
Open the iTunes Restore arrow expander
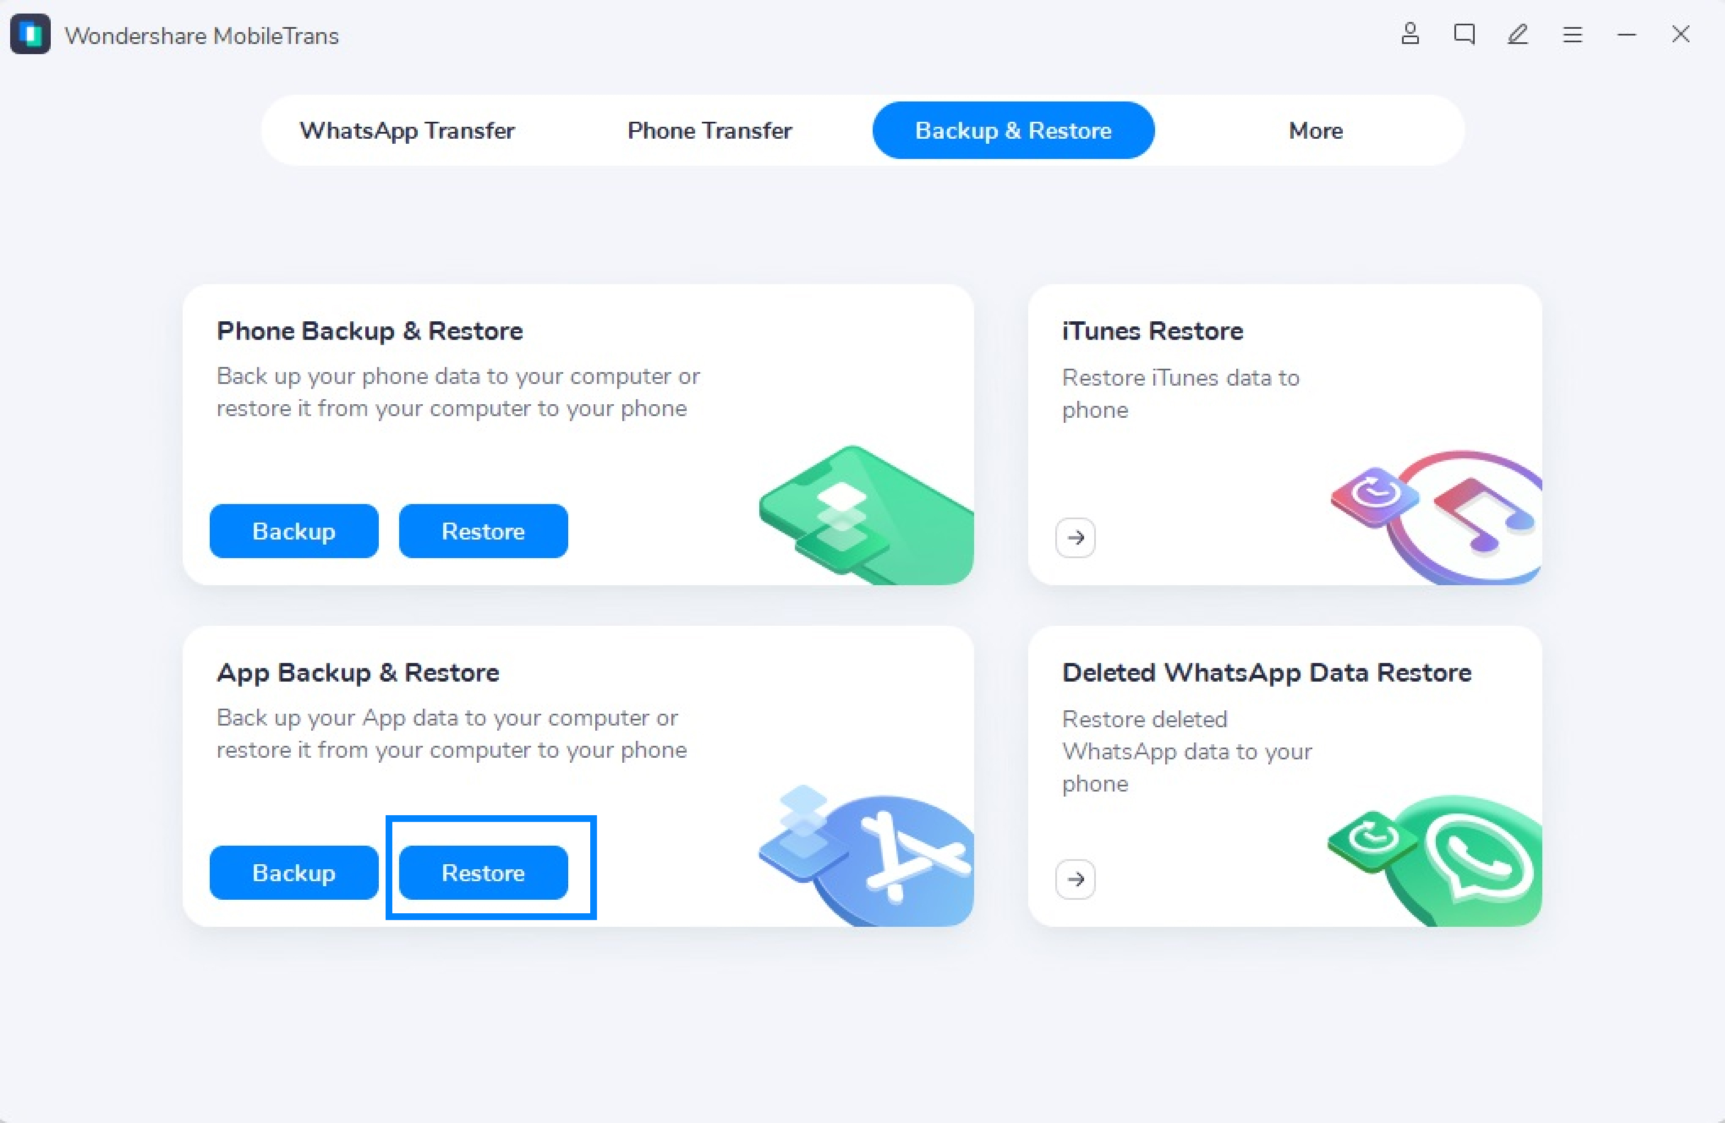click(x=1075, y=537)
